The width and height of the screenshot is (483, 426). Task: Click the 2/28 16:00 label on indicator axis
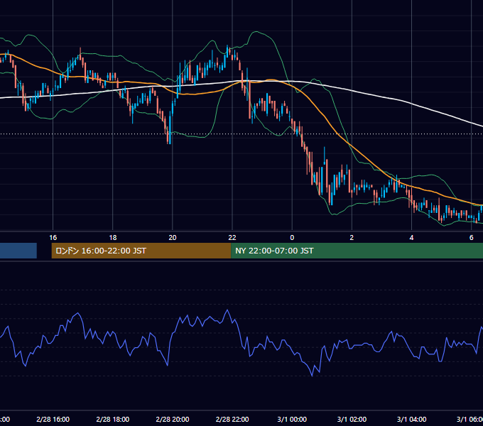(53, 419)
